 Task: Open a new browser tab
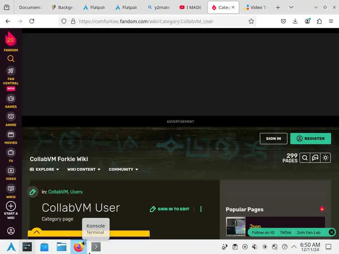coord(278,7)
